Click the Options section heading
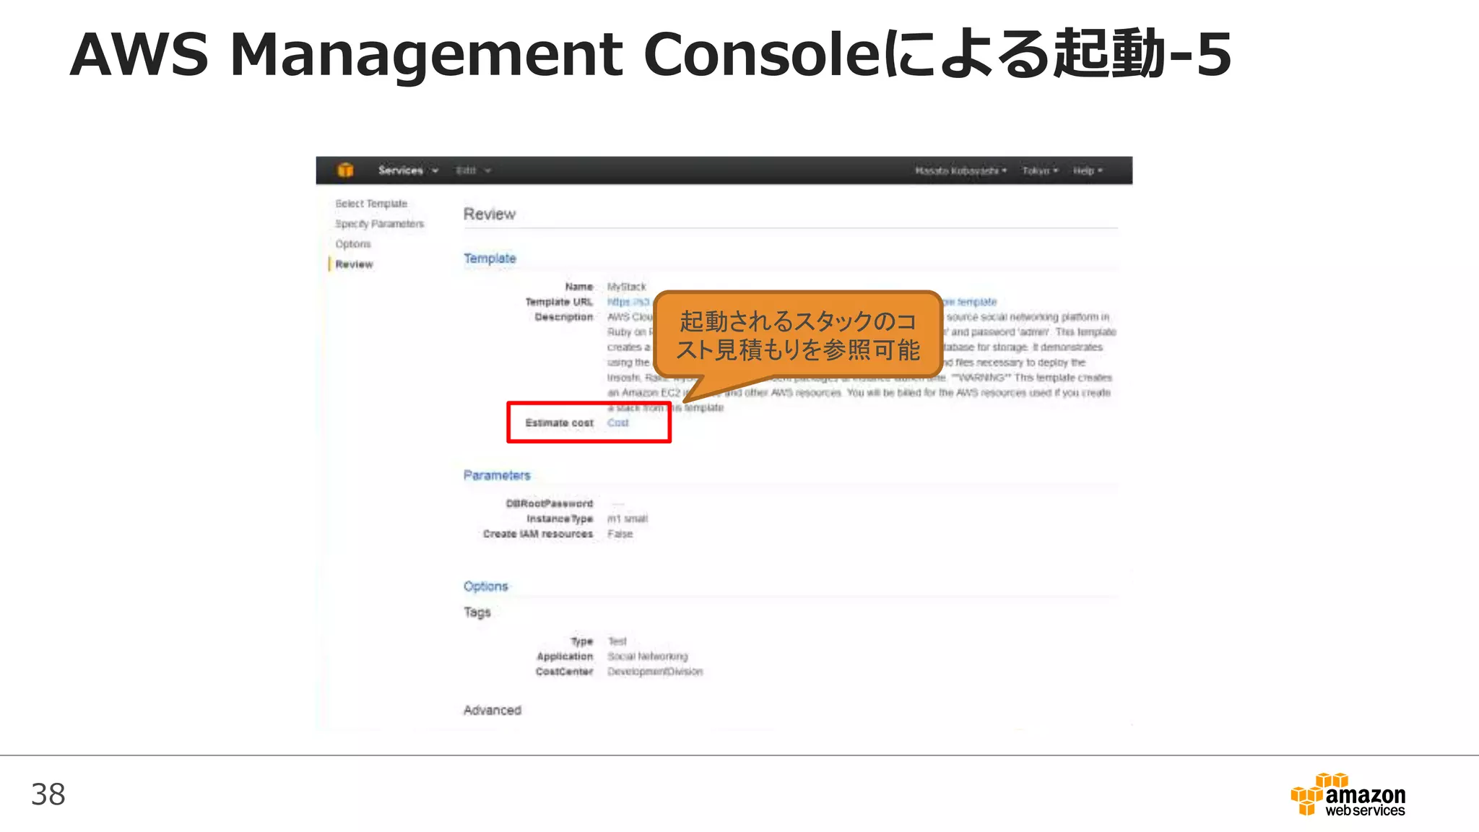Screen dimensions: 1479x832 coord(485,586)
